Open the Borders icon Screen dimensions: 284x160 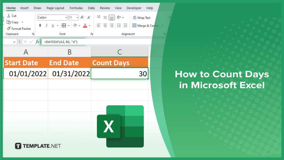coord(64,25)
